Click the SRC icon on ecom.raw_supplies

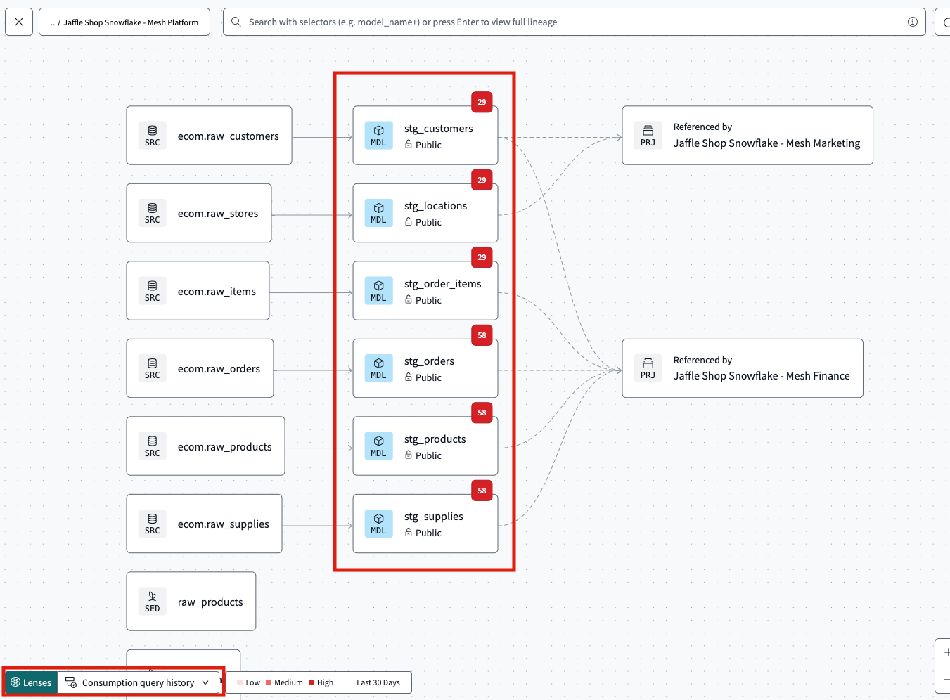tap(152, 524)
